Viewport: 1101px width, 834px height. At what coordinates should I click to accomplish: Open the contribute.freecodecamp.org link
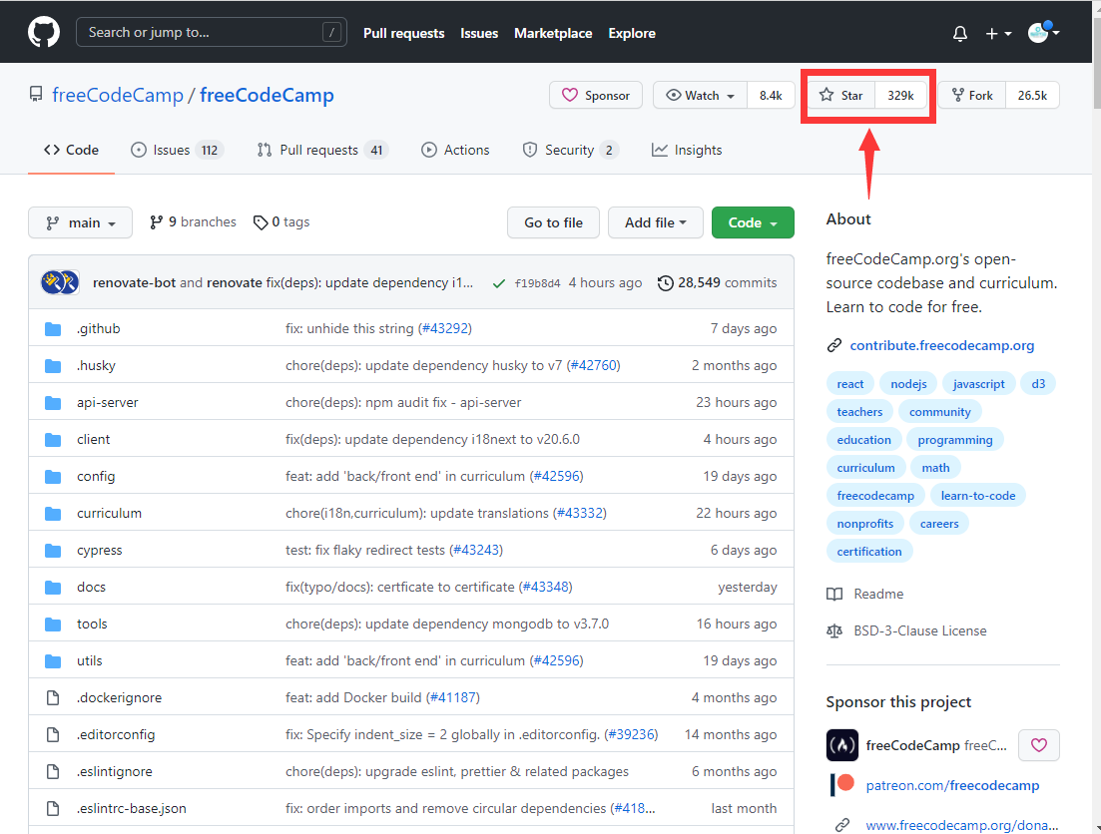(941, 345)
